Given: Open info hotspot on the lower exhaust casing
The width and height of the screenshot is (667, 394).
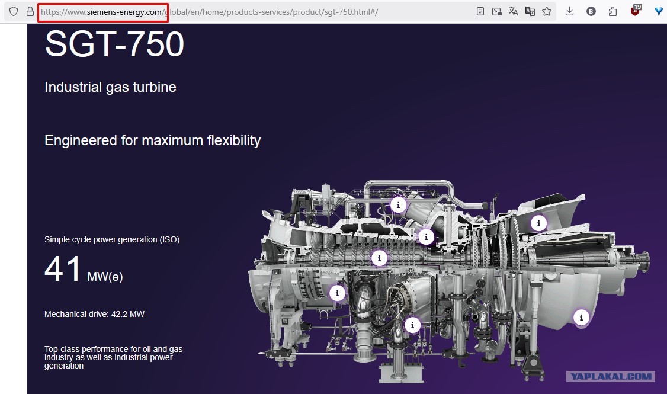Looking at the screenshot, I should [581, 318].
